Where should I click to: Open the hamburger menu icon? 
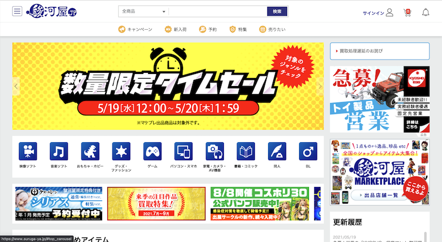point(17,11)
